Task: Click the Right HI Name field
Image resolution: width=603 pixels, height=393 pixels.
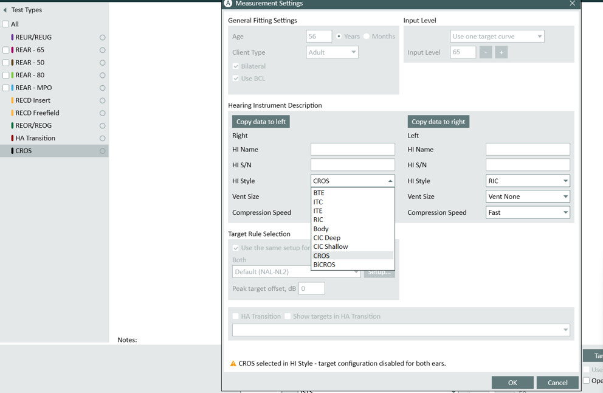Action: [x=353, y=149]
